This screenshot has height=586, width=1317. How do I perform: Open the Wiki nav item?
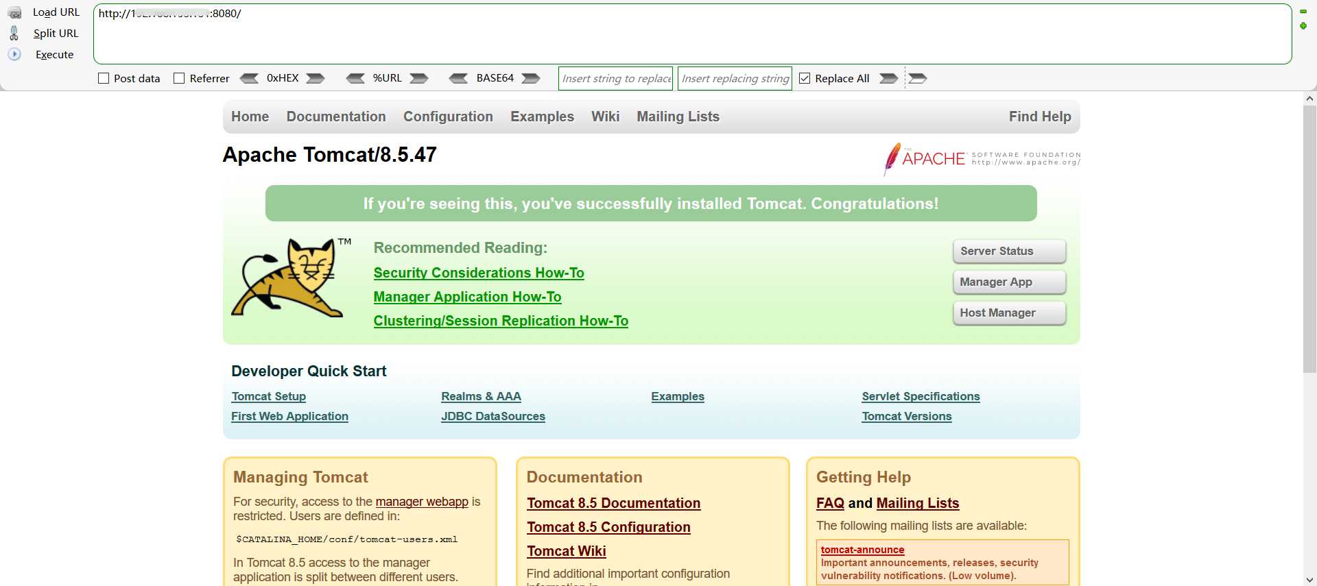605,117
